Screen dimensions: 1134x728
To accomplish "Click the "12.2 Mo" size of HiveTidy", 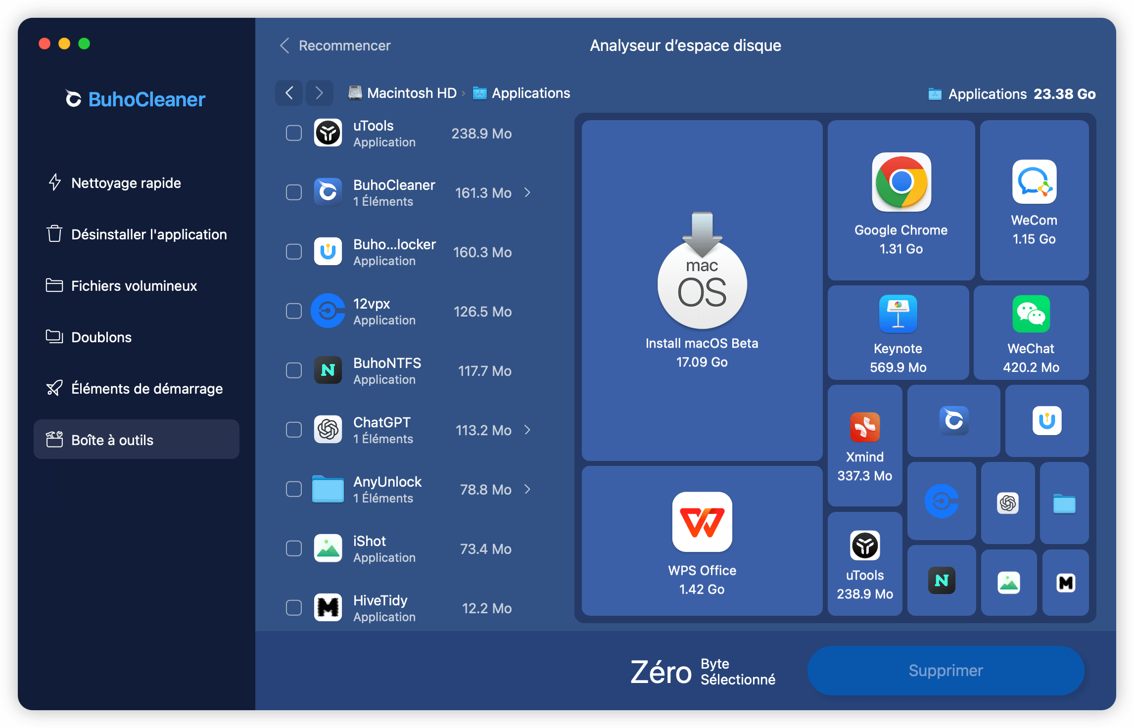I will coord(487,608).
